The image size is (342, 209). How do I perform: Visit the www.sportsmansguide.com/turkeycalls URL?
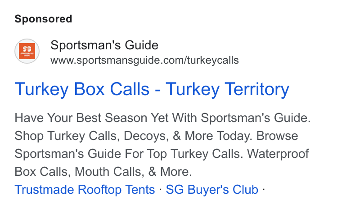[x=144, y=60]
